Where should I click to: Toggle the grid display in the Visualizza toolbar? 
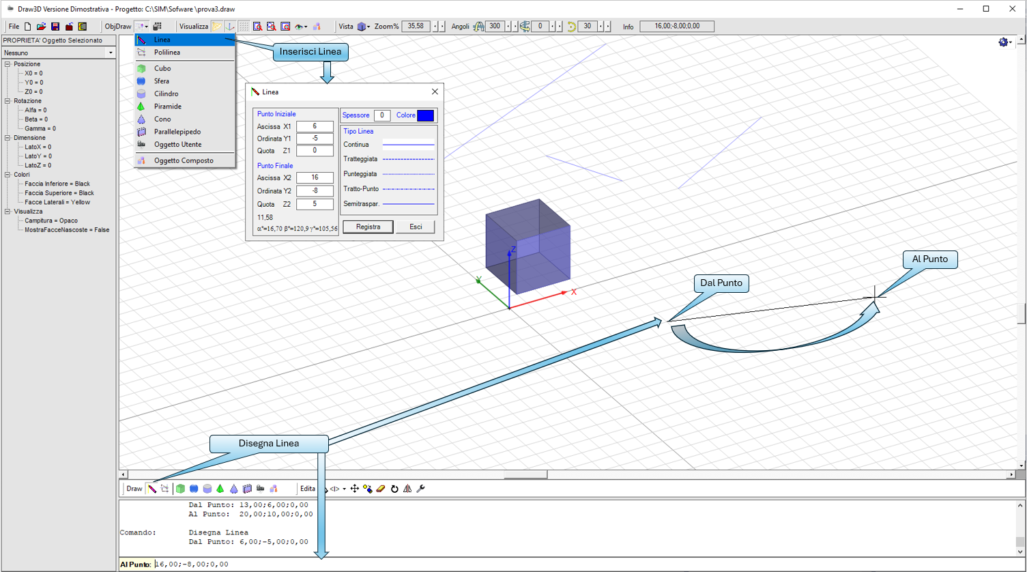click(x=244, y=27)
